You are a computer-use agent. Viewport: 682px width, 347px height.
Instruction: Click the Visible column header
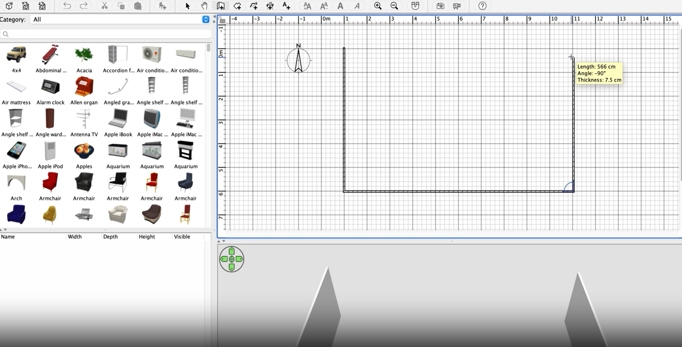[182, 236]
